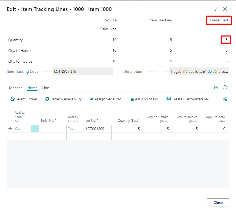Switch to the Line tab

[x=45, y=88]
